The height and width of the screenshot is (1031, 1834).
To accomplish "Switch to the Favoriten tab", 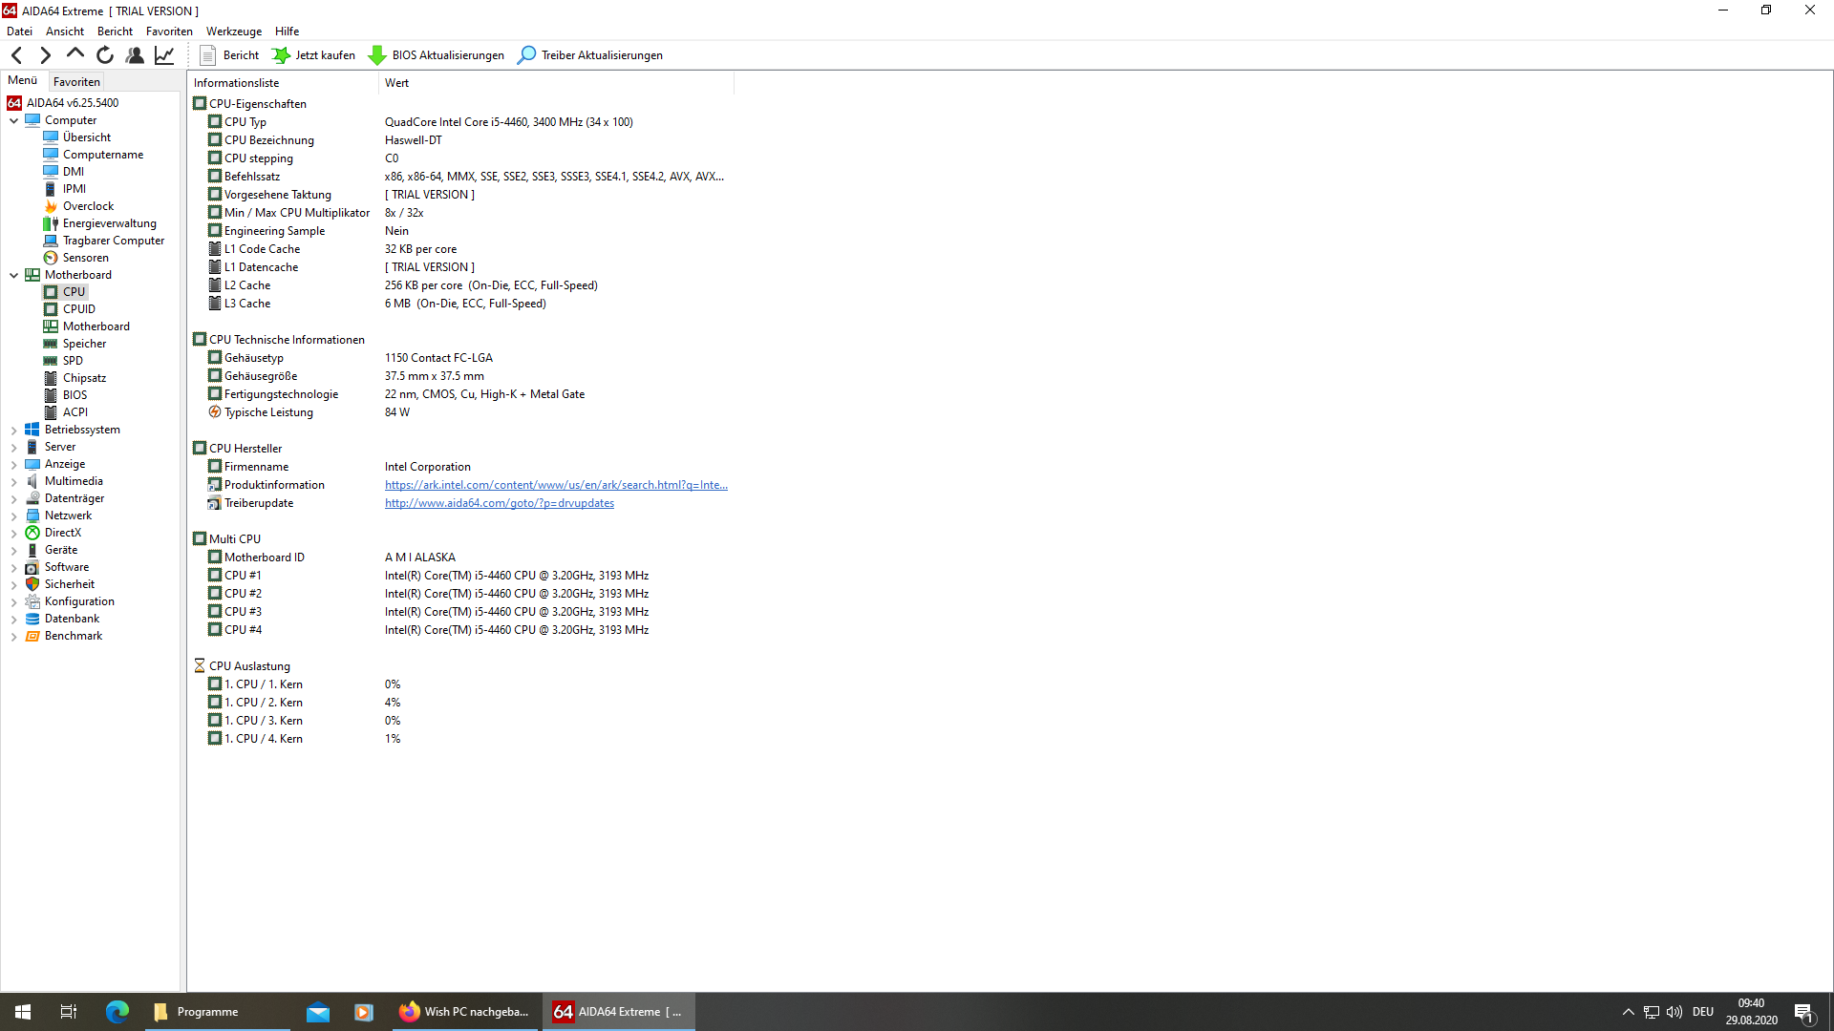I will pos(76,82).
